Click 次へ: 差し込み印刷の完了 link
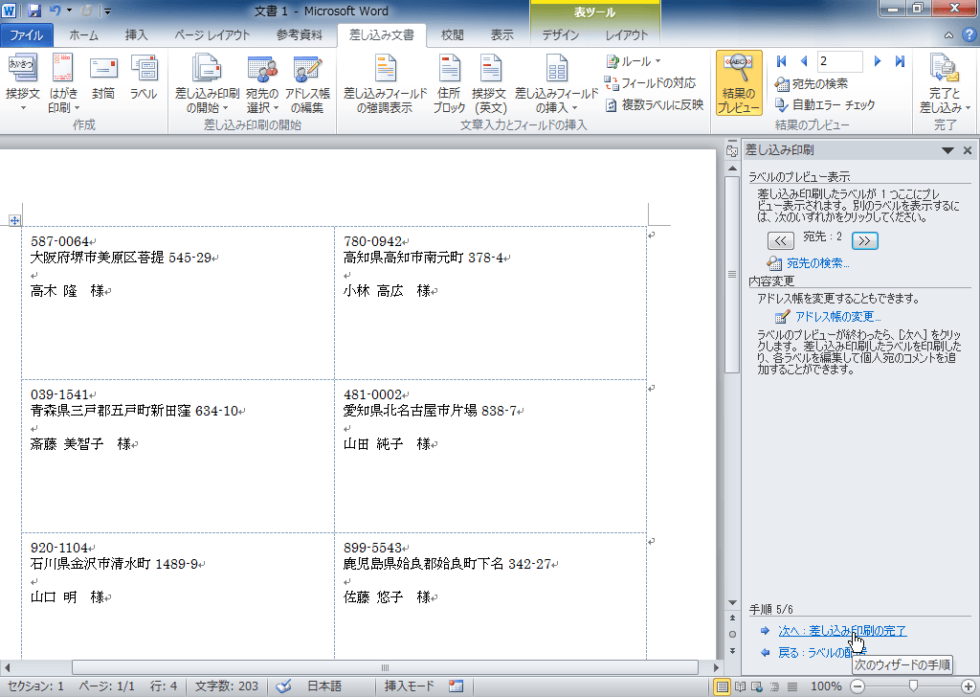Viewport: 980px width, 697px height. click(842, 631)
